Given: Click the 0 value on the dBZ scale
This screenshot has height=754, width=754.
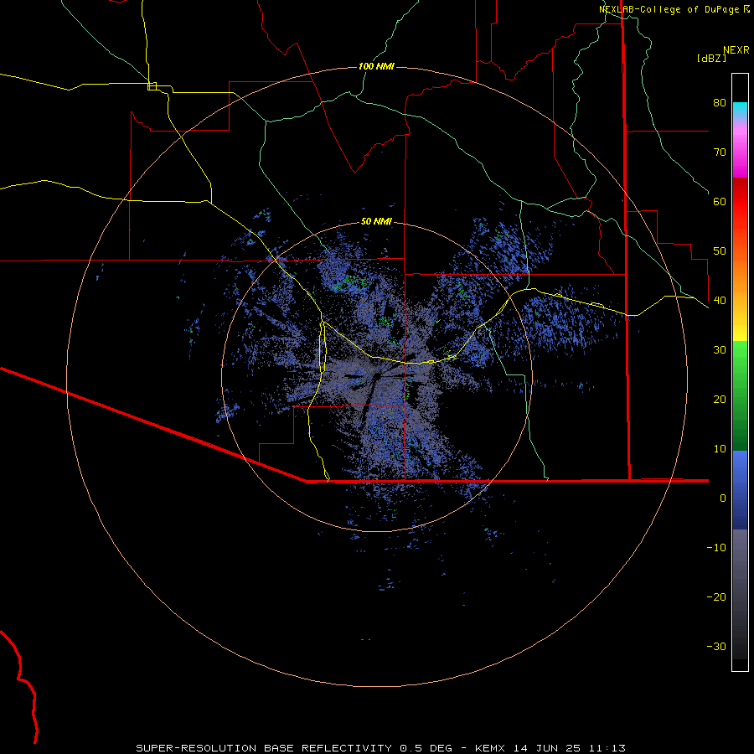Looking at the screenshot, I should coord(723,498).
